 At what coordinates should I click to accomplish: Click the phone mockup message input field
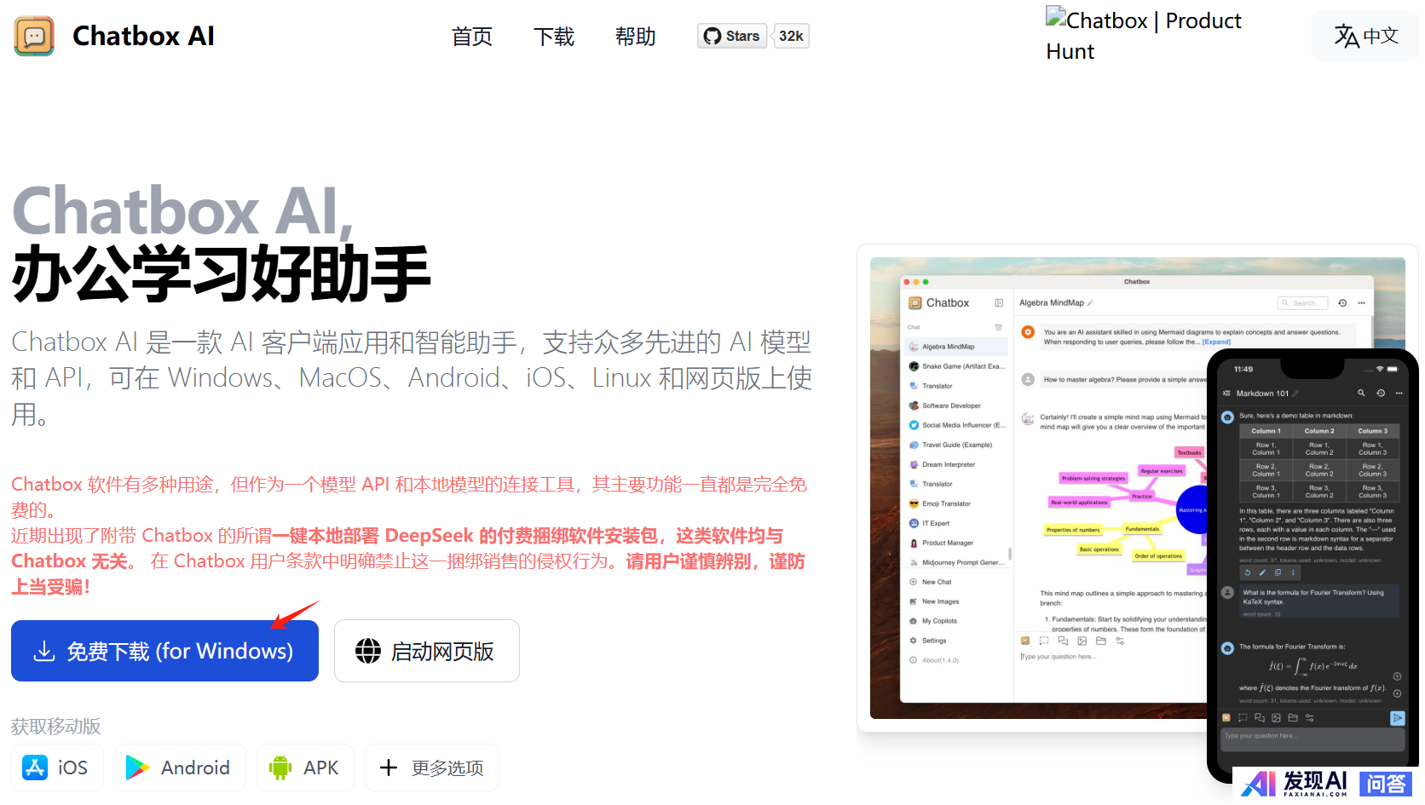(x=1312, y=739)
